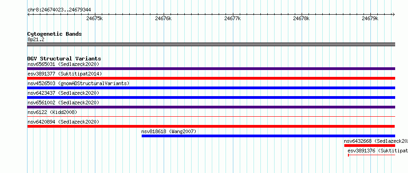The width and height of the screenshot is (408, 173).
Task: Select the red nsv6420894 variant bar
Action: pyautogui.click(x=211, y=126)
